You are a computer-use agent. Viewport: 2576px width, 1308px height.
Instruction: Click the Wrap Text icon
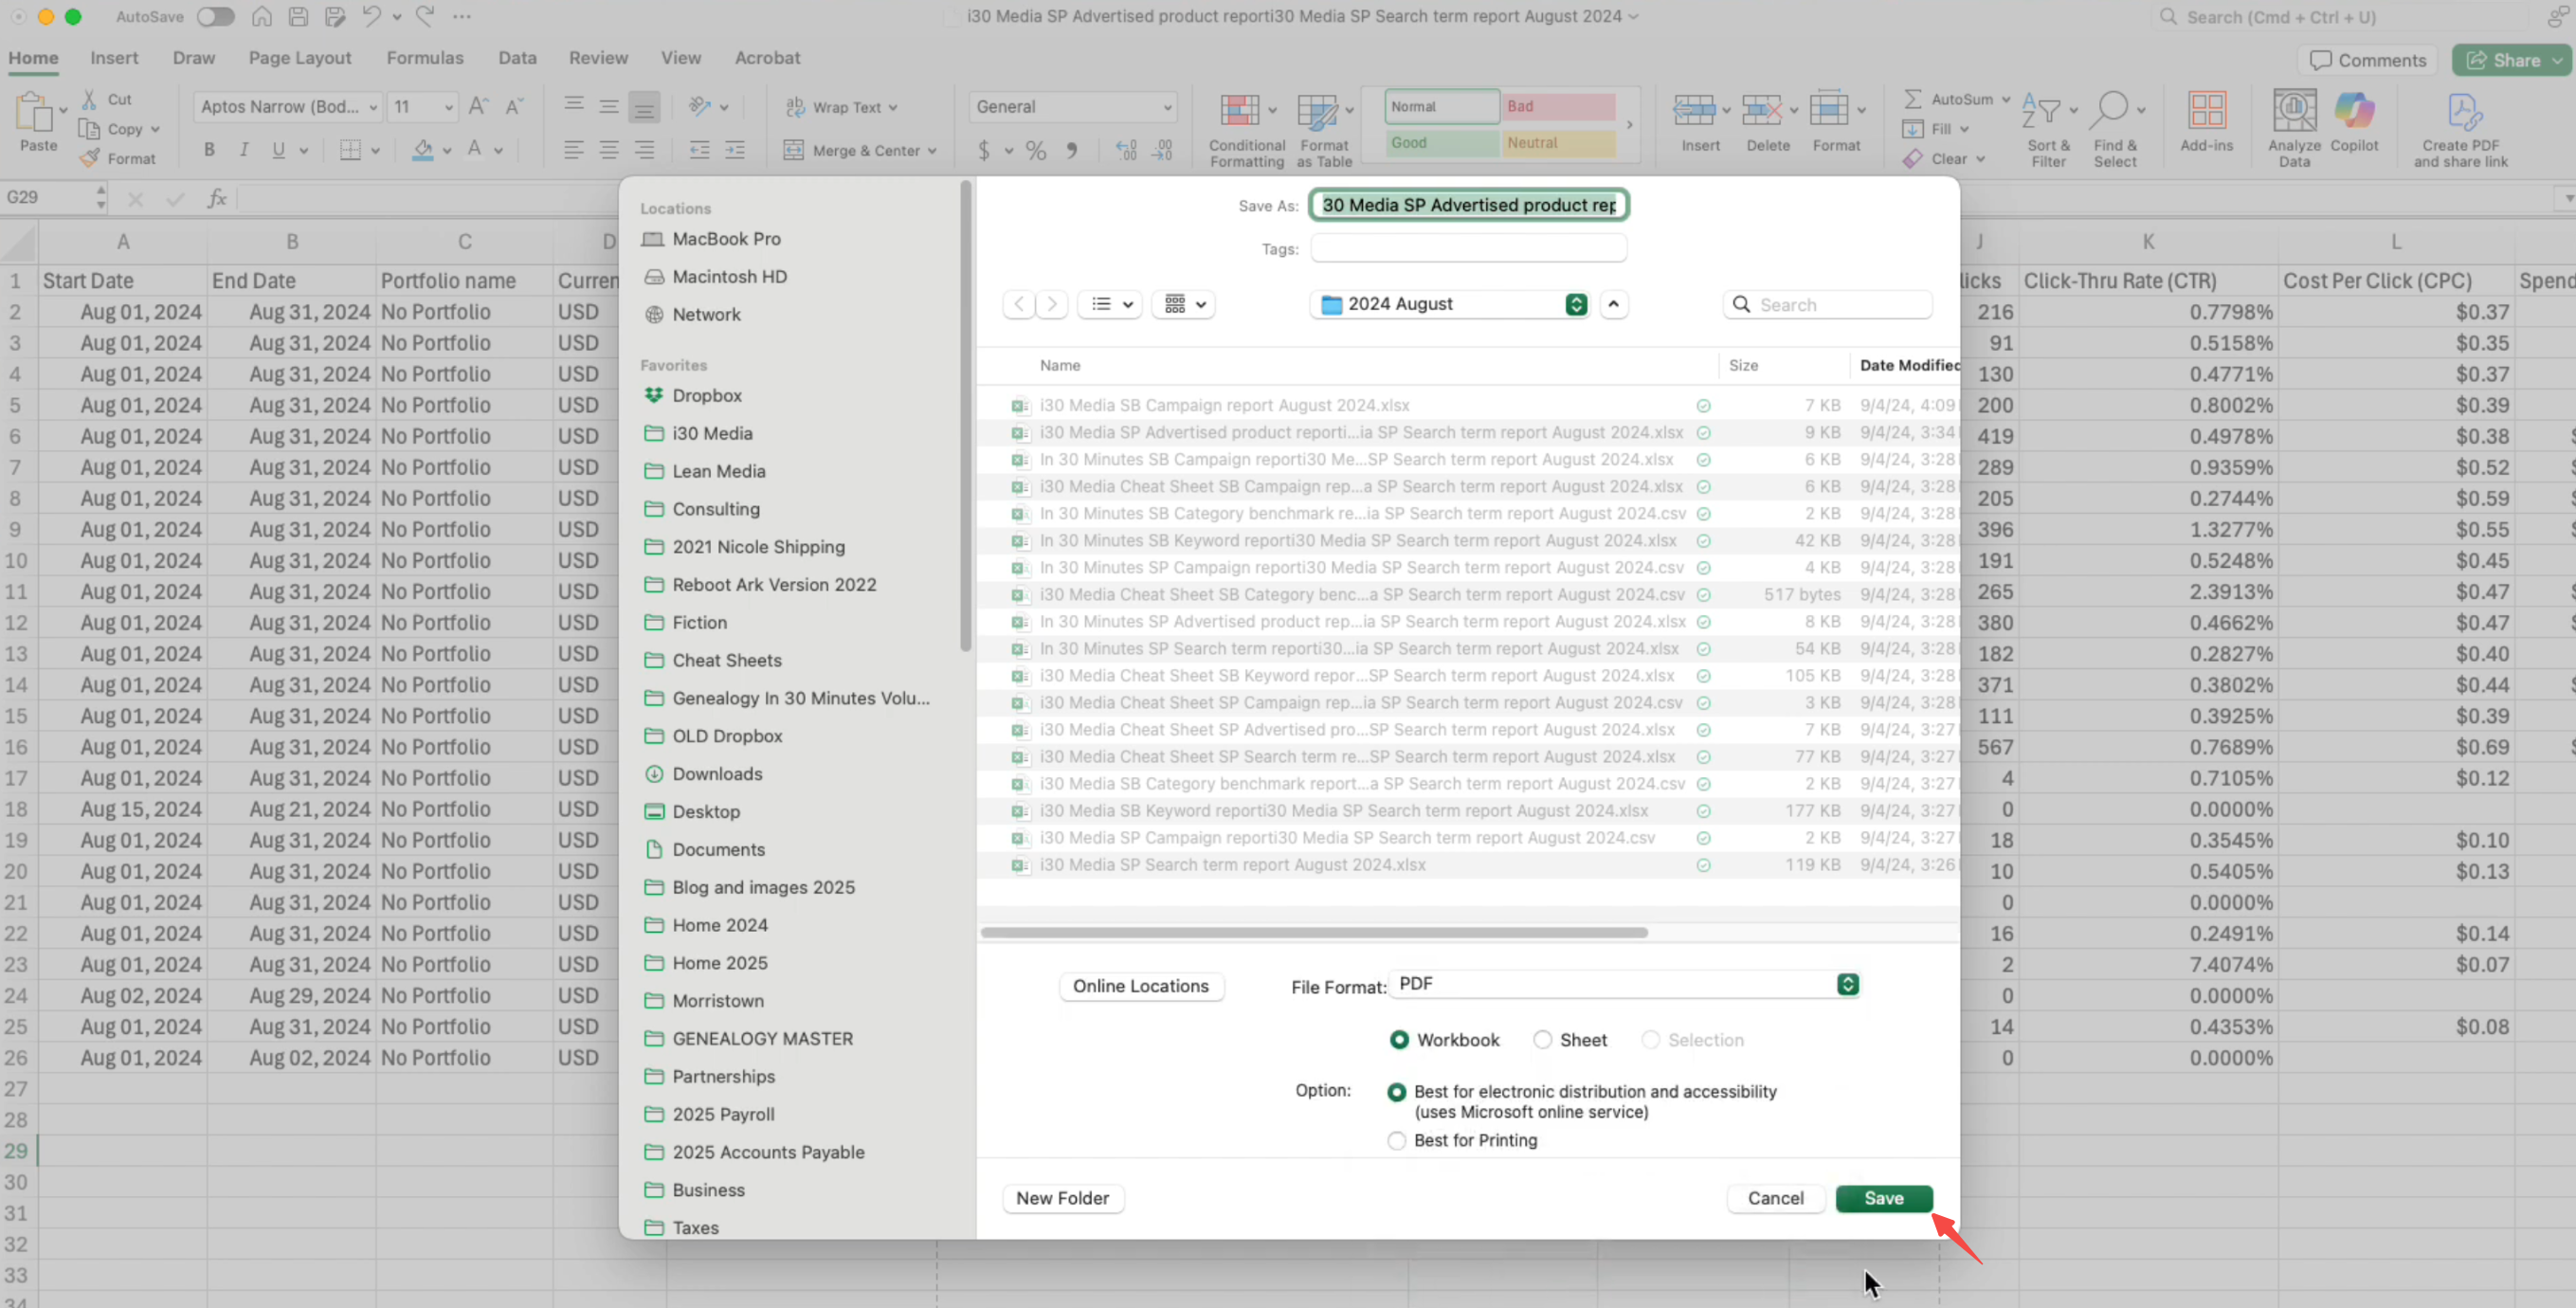point(796,107)
